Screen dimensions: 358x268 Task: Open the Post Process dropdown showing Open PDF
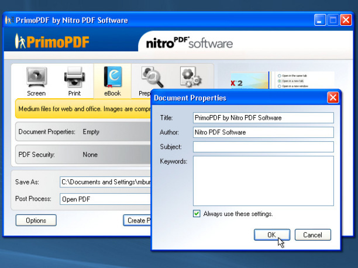(105, 199)
